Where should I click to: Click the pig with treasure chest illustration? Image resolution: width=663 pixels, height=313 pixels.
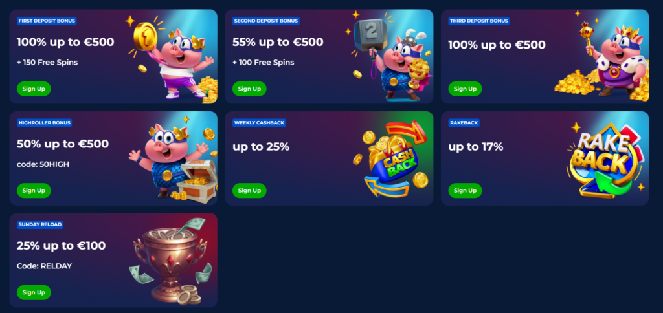click(174, 158)
